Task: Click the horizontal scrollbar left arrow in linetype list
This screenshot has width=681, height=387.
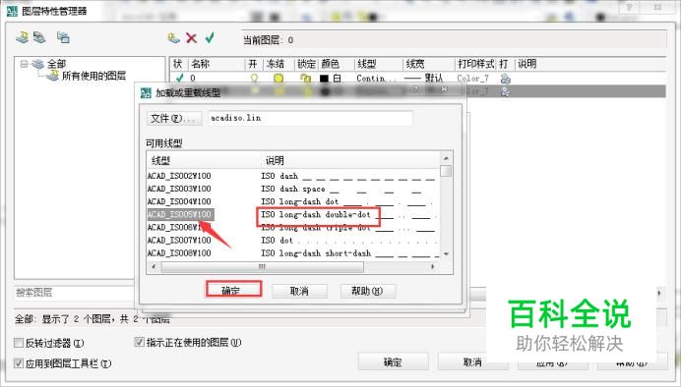Action: (x=154, y=267)
